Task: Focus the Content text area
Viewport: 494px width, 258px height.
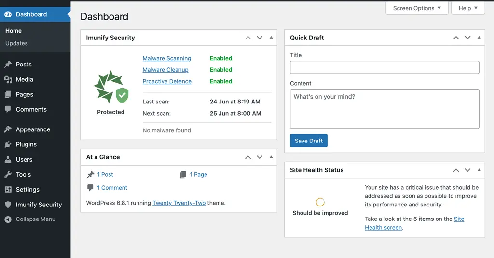Action: 384,109
